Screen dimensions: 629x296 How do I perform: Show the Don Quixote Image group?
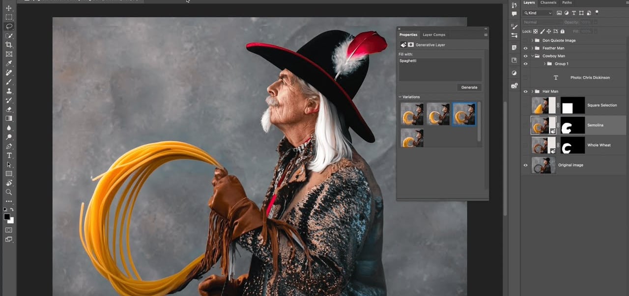[x=525, y=40]
